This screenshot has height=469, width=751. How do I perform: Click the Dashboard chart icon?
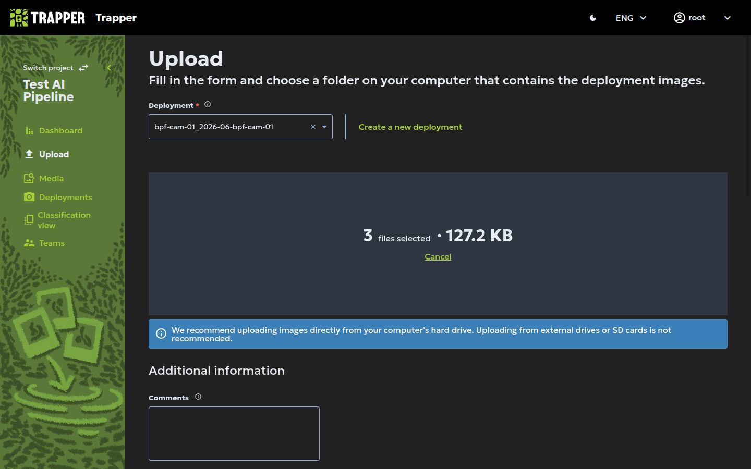coord(29,131)
